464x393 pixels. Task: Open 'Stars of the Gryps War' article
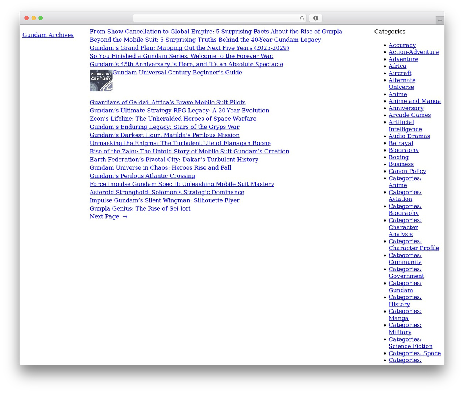[165, 127]
